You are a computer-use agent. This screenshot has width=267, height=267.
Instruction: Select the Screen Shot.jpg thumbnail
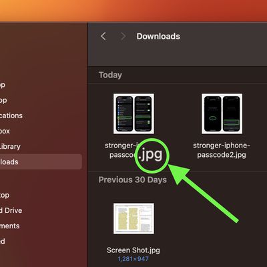click(133, 218)
